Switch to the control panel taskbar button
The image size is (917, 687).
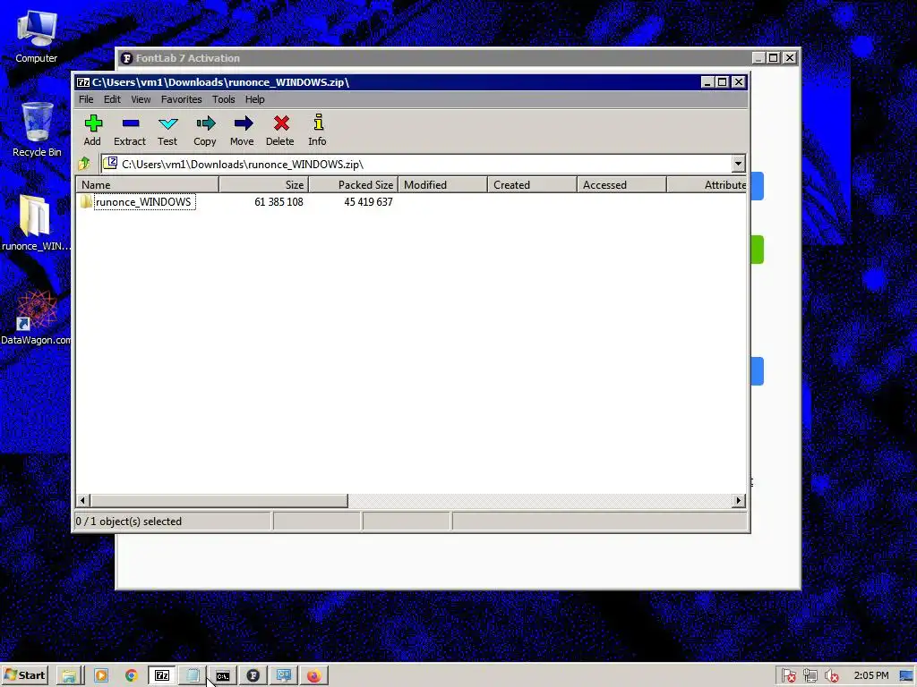tap(284, 676)
